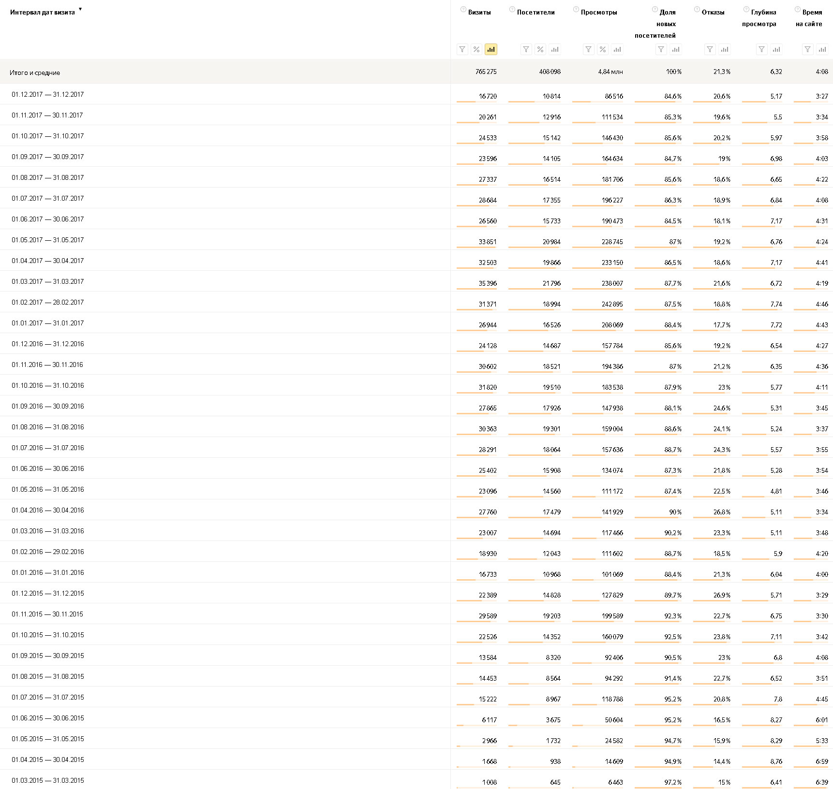
Task: Click visitors value 21 796
Action: click(551, 283)
